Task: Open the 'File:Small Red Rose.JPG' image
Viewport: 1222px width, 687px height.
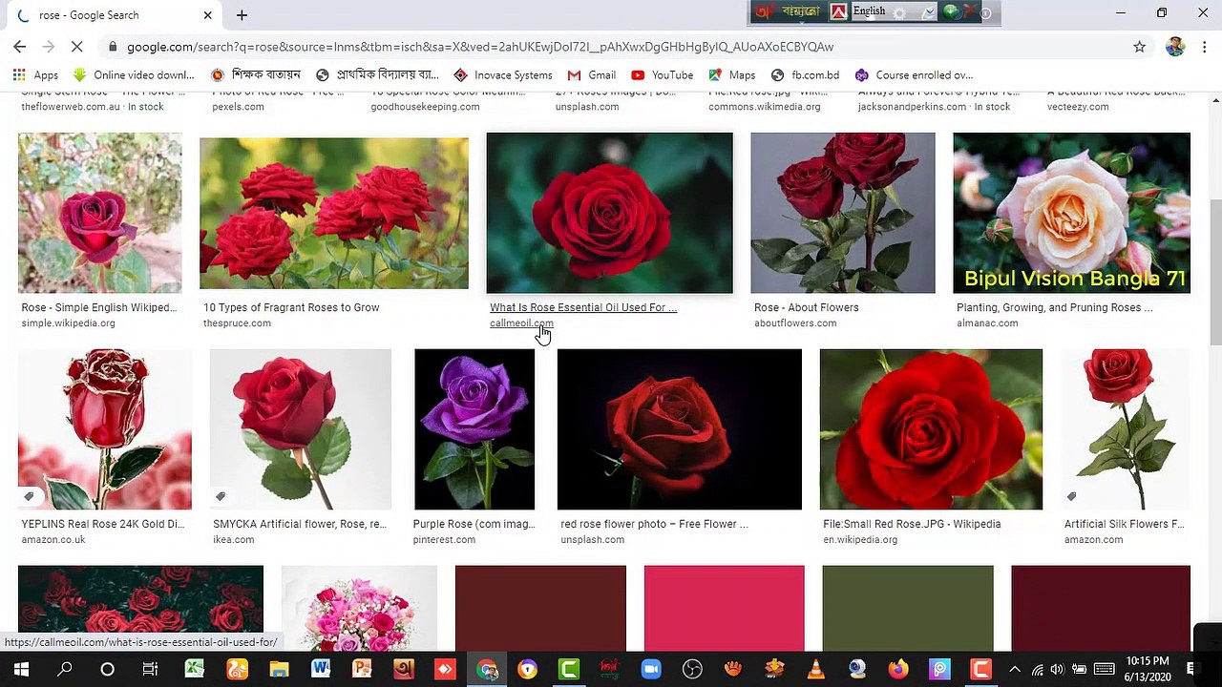Action: (x=931, y=429)
